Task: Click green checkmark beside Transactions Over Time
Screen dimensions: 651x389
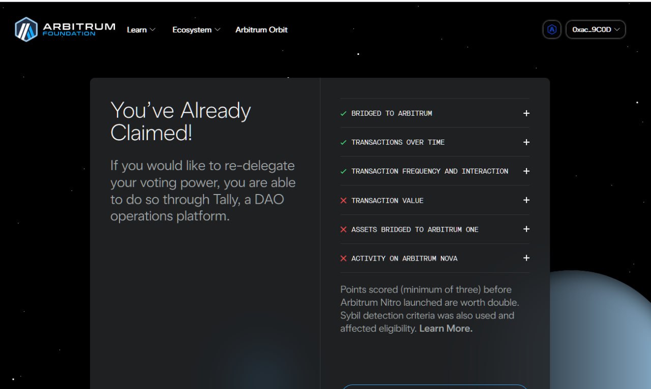Action: tap(343, 143)
